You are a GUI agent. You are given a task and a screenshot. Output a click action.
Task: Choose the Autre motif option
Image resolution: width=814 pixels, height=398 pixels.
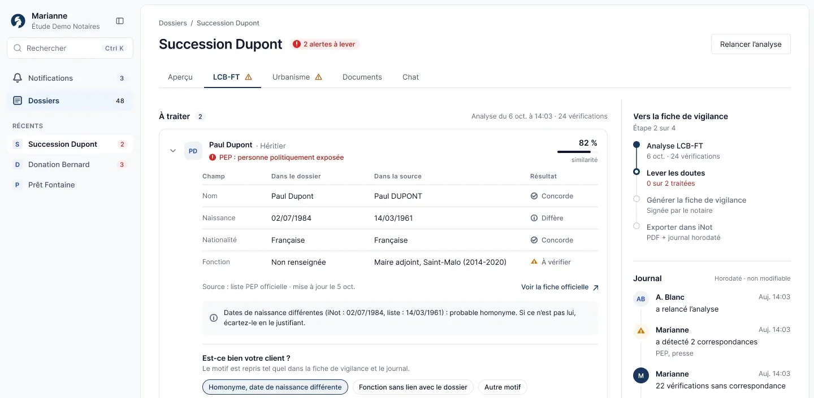click(x=503, y=387)
